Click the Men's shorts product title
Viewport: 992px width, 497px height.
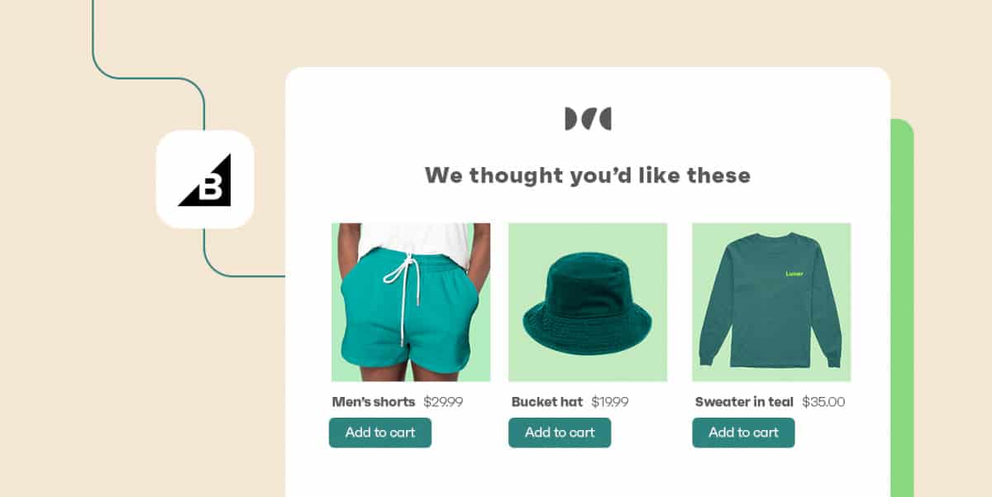click(x=372, y=401)
